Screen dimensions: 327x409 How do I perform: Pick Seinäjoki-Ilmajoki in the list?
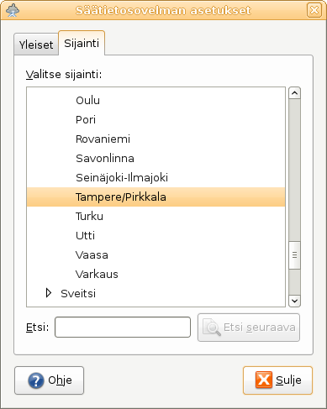click(156, 177)
